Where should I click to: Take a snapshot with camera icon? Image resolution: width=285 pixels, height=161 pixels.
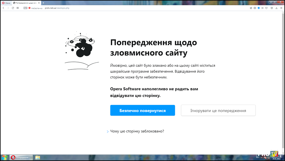(255, 8)
